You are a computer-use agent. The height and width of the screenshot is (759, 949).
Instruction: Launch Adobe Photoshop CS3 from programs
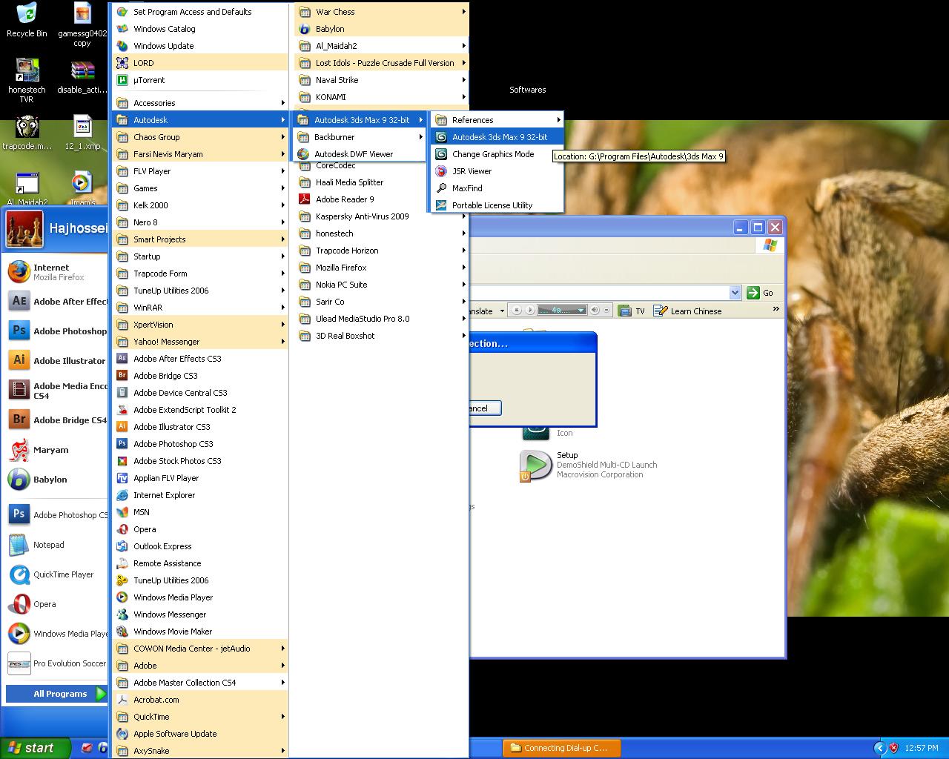tap(200, 444)
